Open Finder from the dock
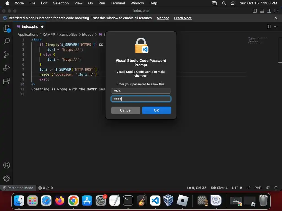Viewport: 282px width, 211px height. click(19, 200)
